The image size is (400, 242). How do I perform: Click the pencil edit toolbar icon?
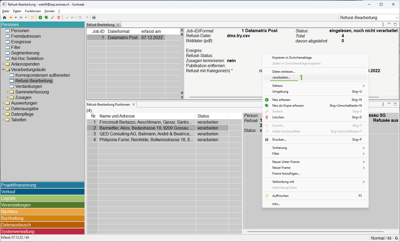(53, 18)
